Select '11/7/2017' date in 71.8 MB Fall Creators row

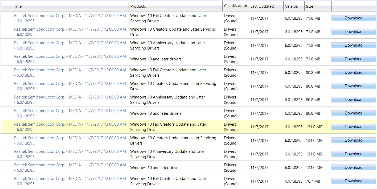(x=259, y=18)
